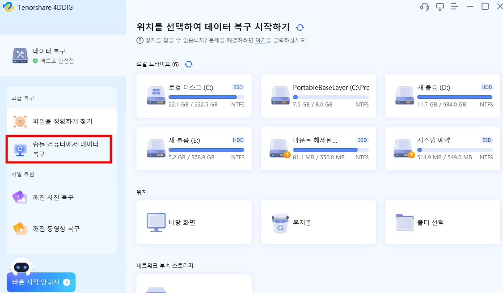Click the purple photo repair icon
503x293 pixels.
point(20,197)
